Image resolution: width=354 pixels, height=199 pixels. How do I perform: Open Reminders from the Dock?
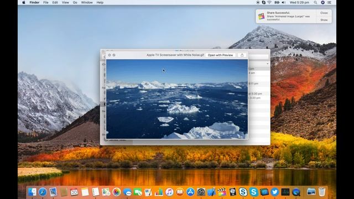click(95, 192)
